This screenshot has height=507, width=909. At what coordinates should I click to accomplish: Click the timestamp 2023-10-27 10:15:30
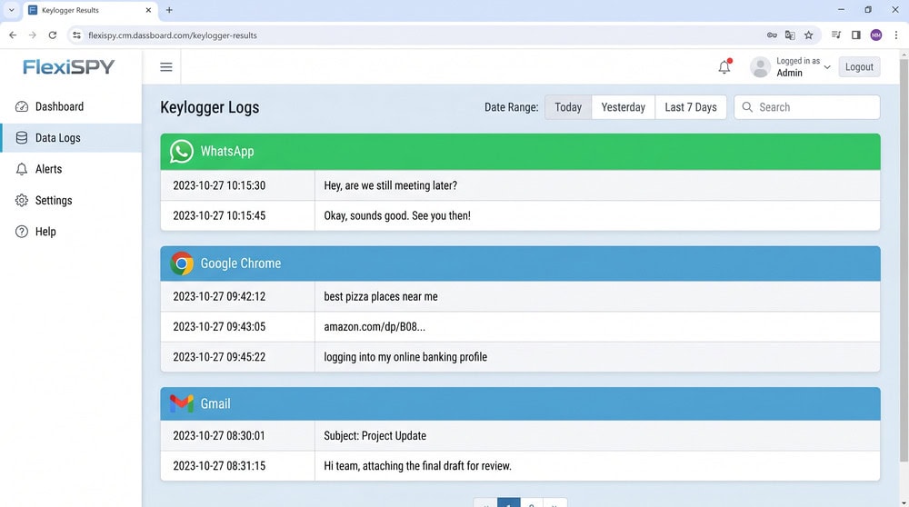tap(219, 185)
